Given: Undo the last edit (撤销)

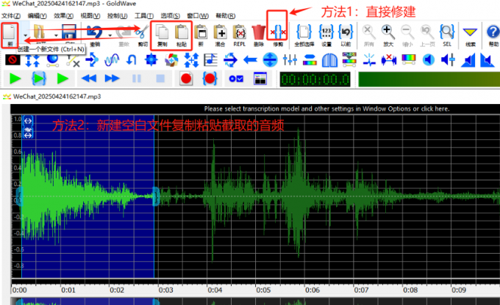Looking at the screenshot, I should click(95, 35).
